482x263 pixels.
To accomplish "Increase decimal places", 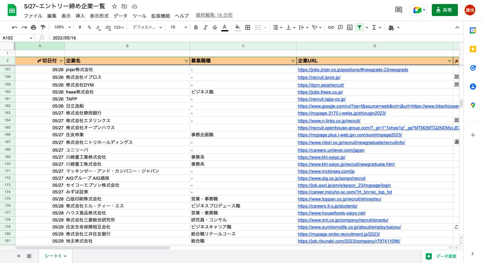I will click(108, 27).
